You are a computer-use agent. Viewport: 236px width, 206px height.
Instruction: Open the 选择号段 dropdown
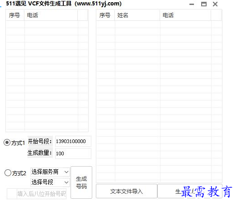coord(50,182)
